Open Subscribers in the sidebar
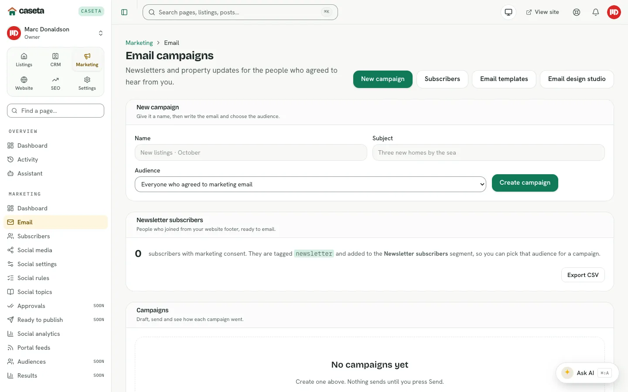628x392 pixels. (55, 236)
